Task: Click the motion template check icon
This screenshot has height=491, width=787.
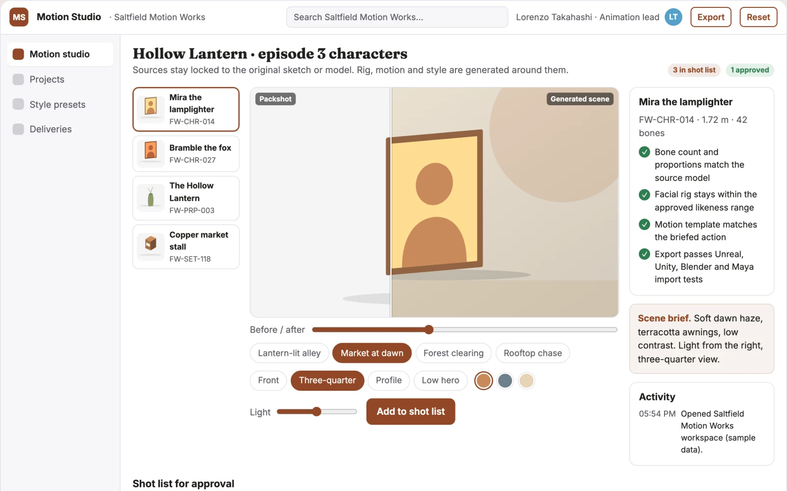Action: click(x=644, y=225)
